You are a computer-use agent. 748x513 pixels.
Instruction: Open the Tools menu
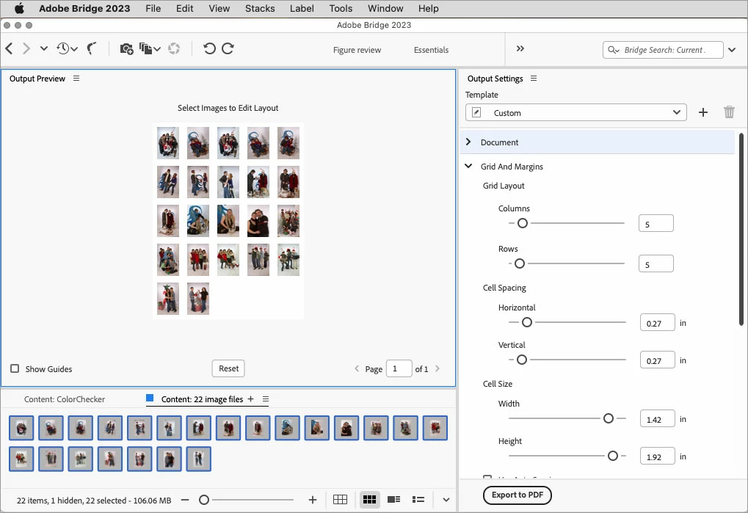pos(341,9)
